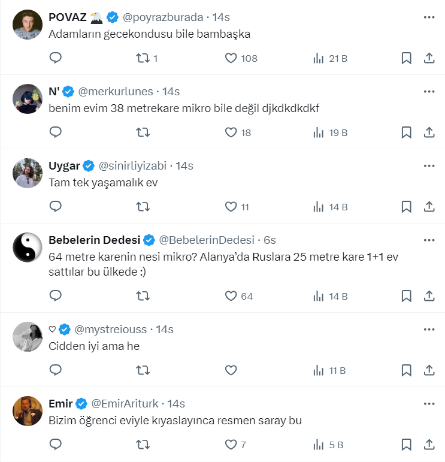Bookmark the Bebelerin Dedesi tweet
445x462 pixels.
(x=406, y=296)
